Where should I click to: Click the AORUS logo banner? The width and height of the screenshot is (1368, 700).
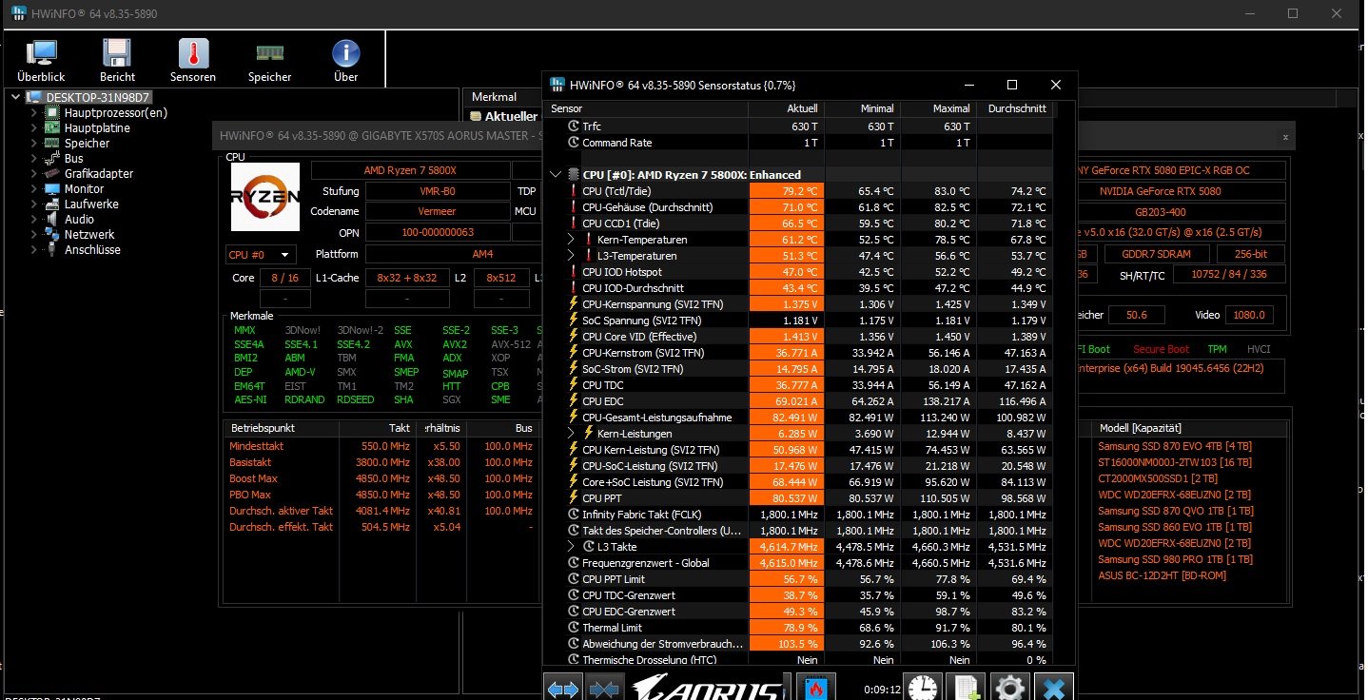pyautogui.click(x=708, y=688)
